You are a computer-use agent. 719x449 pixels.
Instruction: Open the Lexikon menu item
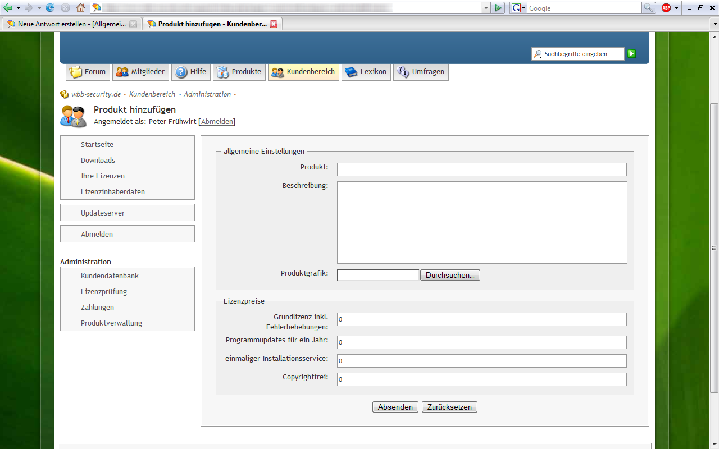tap(366, 72)
